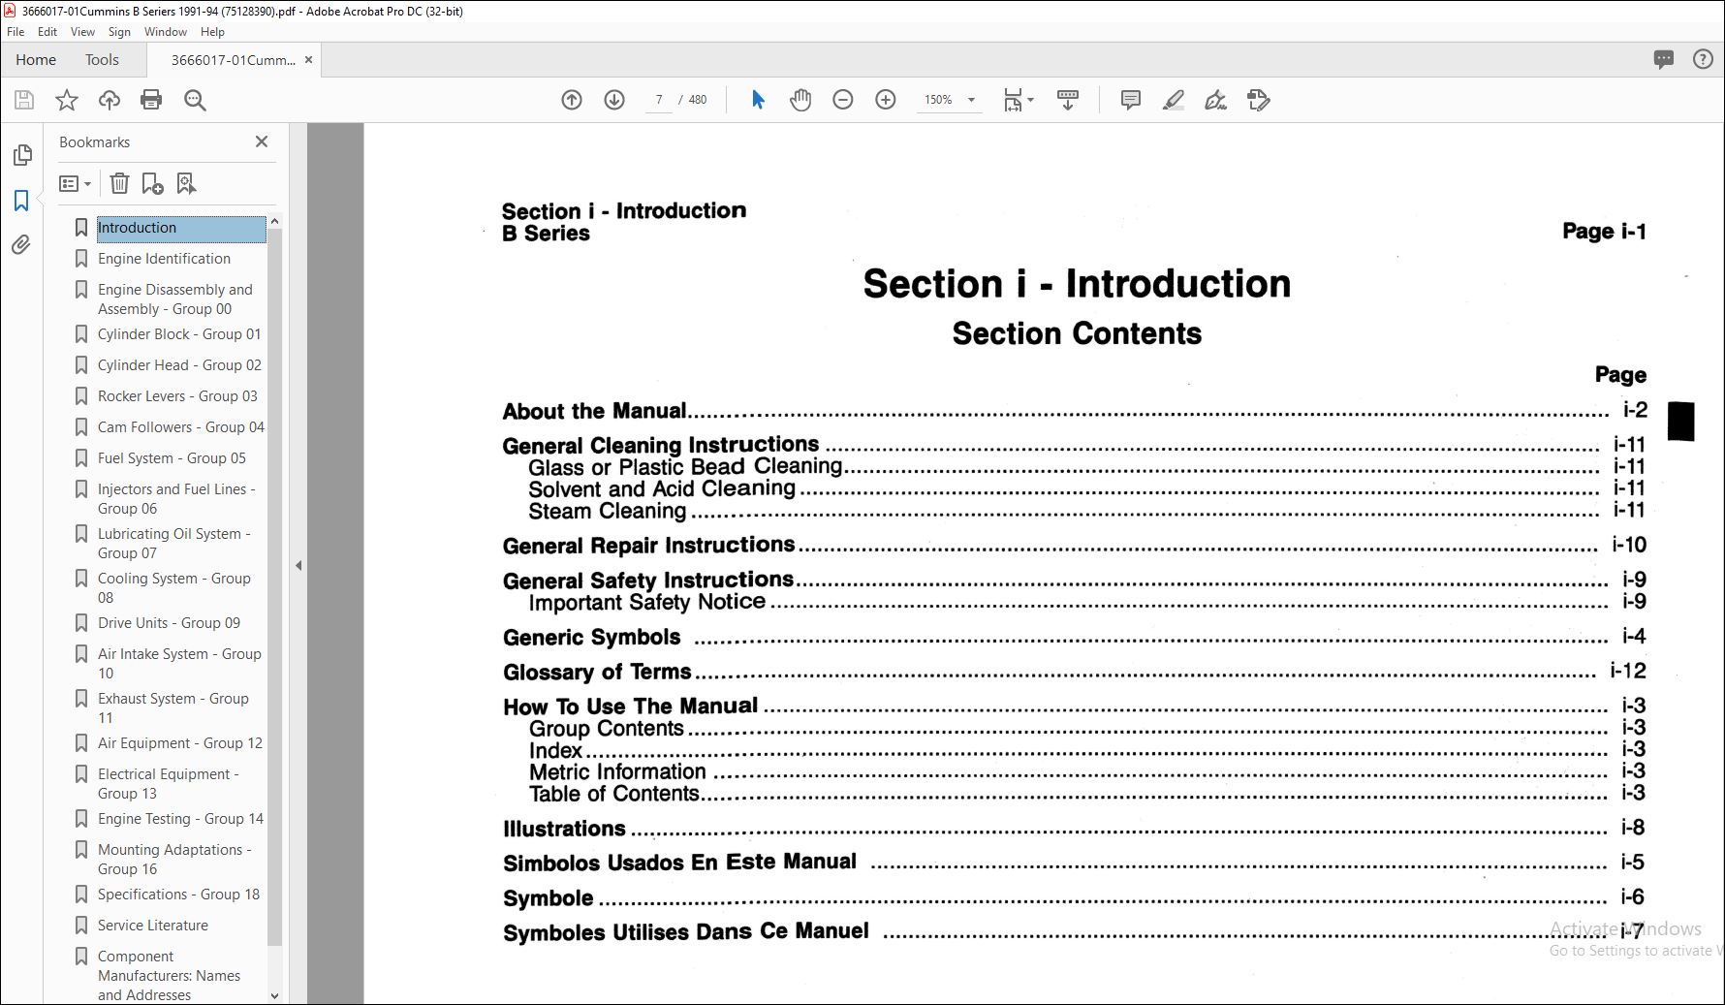Open the page fit options icon

point(1018,100)
